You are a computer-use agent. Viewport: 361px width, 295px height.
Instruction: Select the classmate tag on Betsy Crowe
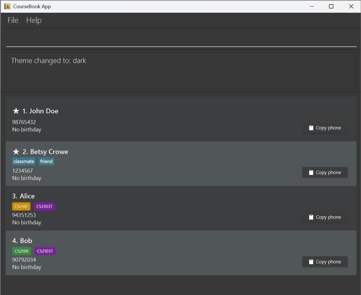pos(24,161)
